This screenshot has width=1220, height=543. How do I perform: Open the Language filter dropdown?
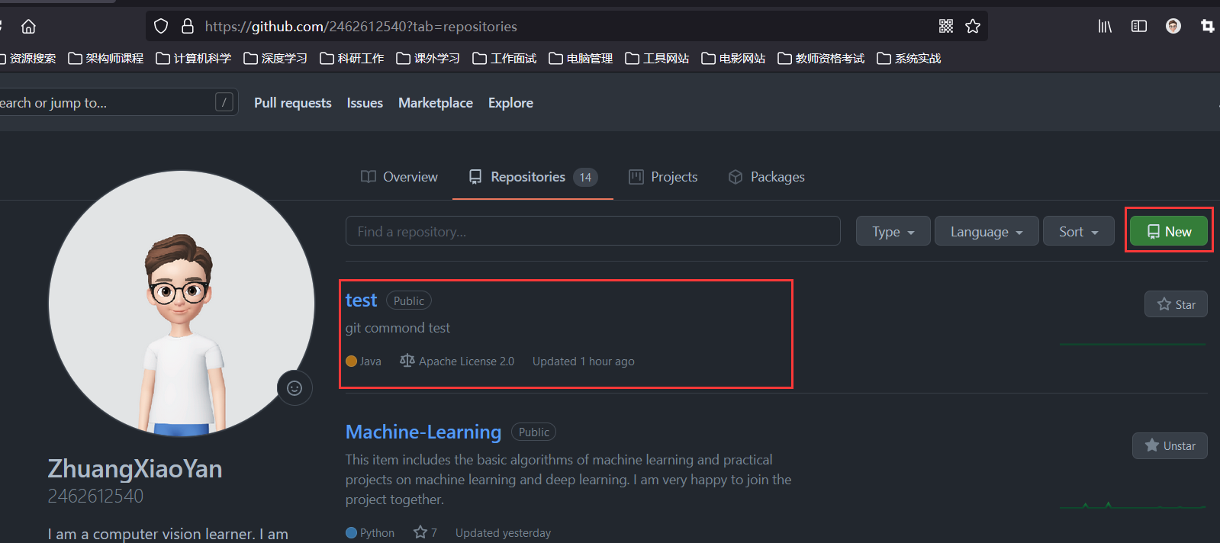click(x=987, y=231)
